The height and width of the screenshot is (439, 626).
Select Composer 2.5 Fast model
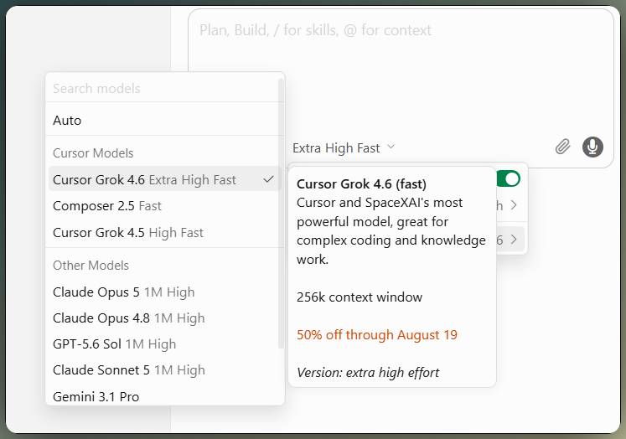coord(163,206)
